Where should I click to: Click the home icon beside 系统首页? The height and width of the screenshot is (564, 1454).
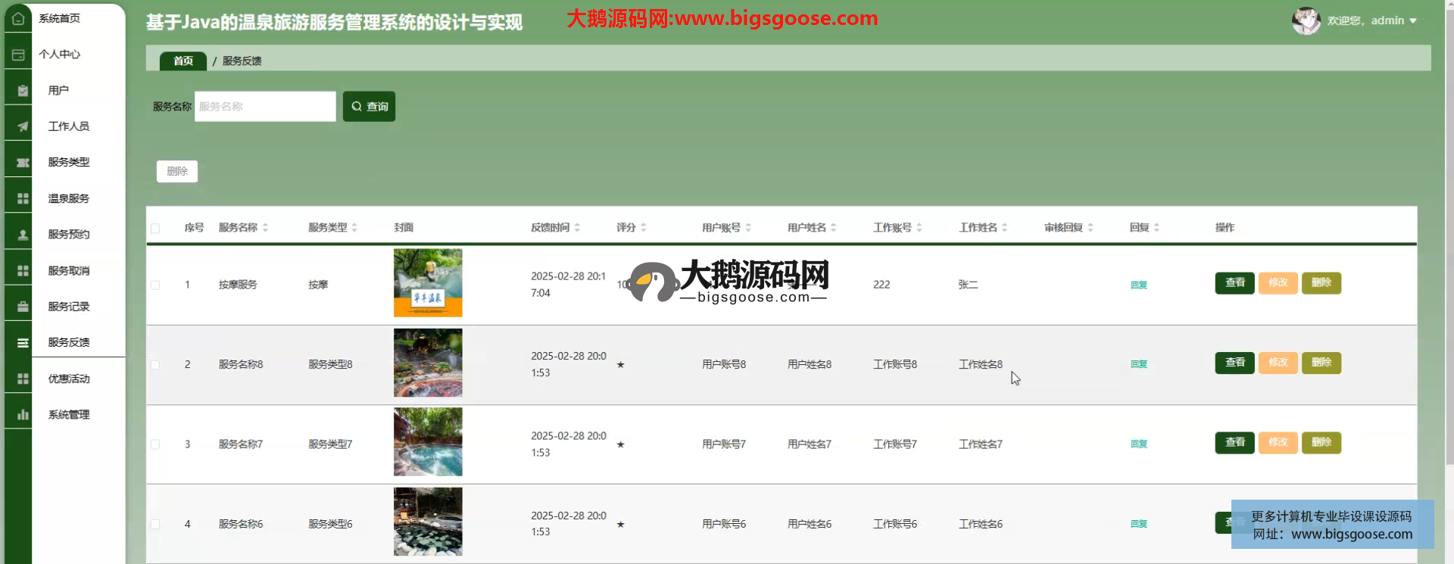(18, 18)
